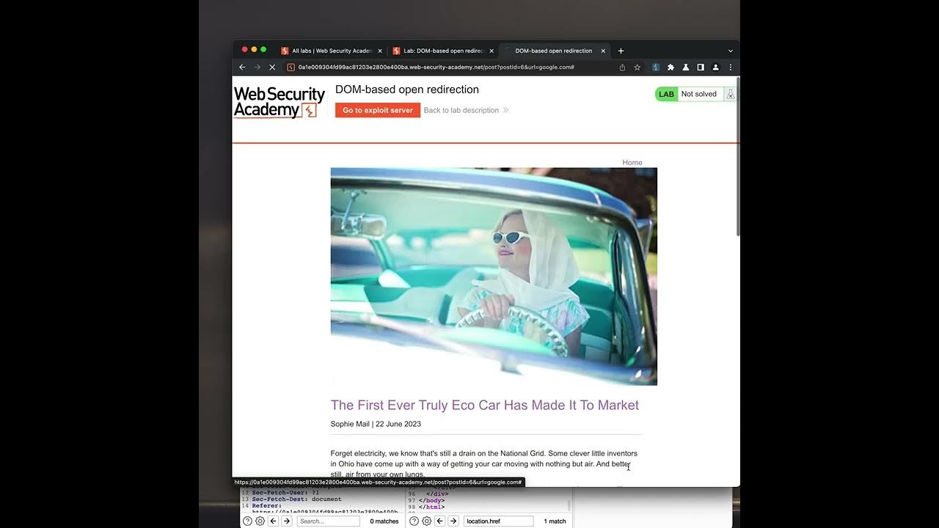Toggle the browser side panel icon
This screenshot has height=528, width=939.
(701, 67)
